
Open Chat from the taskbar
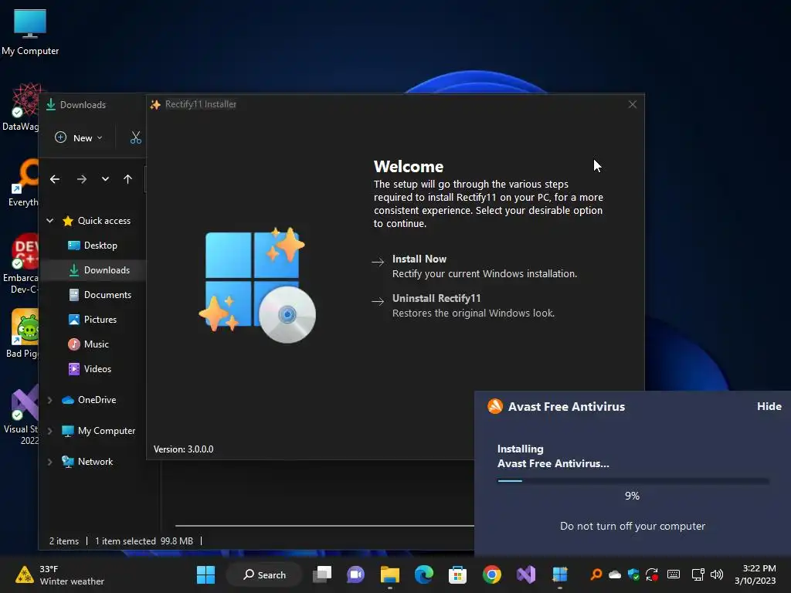355,574
